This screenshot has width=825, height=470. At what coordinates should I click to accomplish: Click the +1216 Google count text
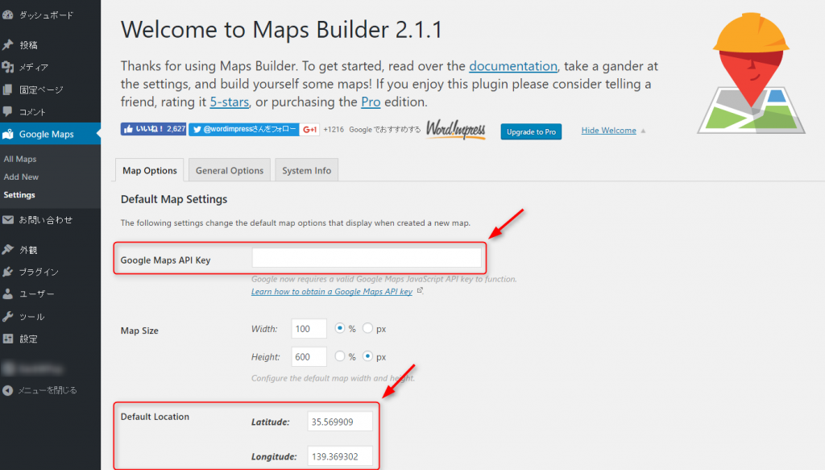[334, 130]
